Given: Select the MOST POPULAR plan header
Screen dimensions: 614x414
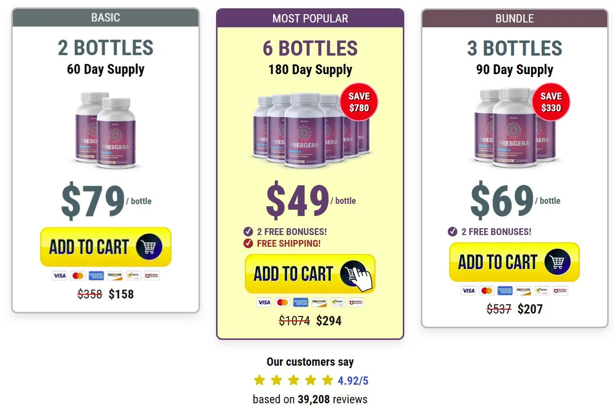Looking at the screenshot, I should point(310,19).
